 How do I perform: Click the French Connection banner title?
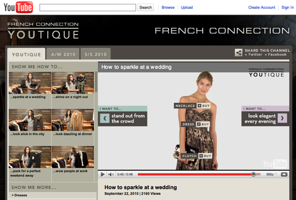click(222, 31)
